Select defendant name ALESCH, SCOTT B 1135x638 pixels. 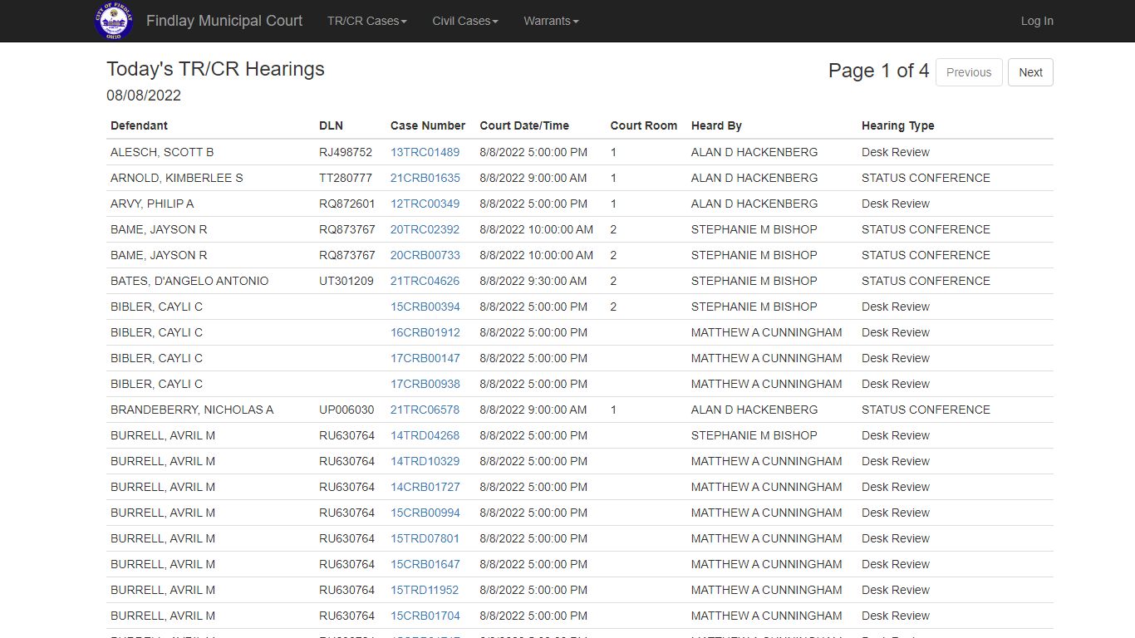click(162, 152)
